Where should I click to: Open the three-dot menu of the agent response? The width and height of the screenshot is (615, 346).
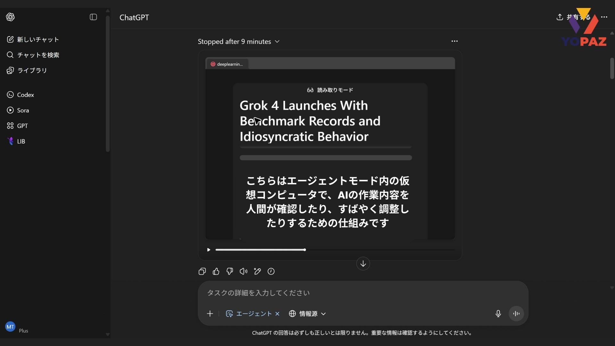point(455,41)
